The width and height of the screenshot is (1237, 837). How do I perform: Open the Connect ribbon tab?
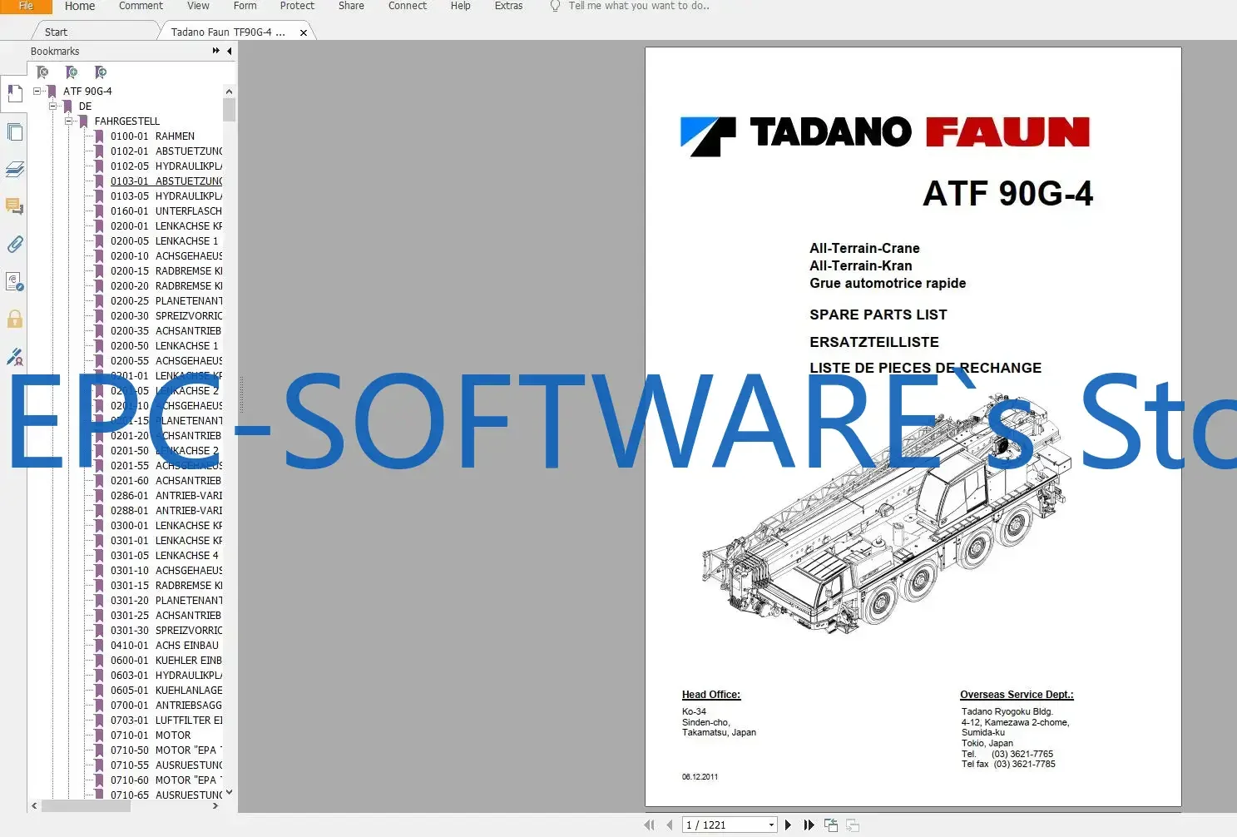407,6
